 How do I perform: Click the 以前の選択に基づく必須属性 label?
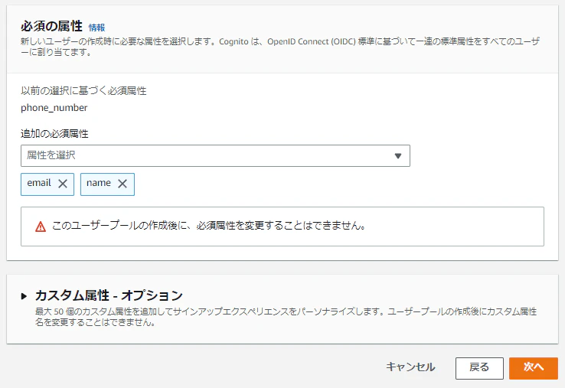(83, 91)
